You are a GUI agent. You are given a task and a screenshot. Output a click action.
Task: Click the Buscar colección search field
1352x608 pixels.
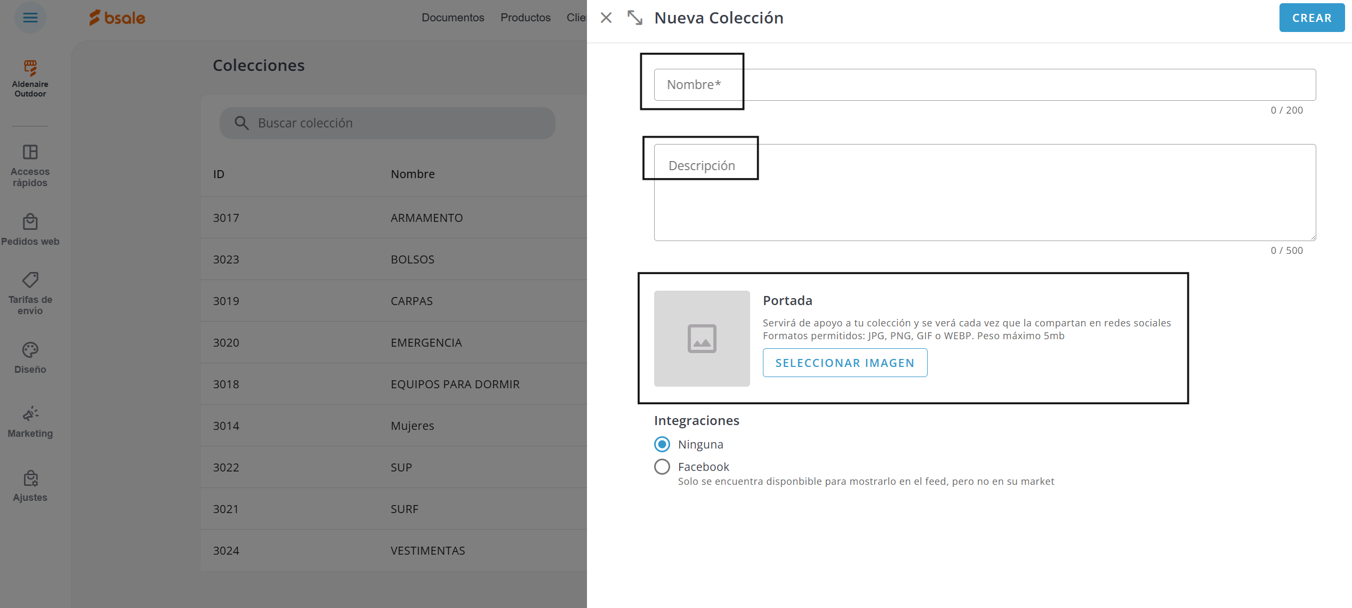point(395,123)
